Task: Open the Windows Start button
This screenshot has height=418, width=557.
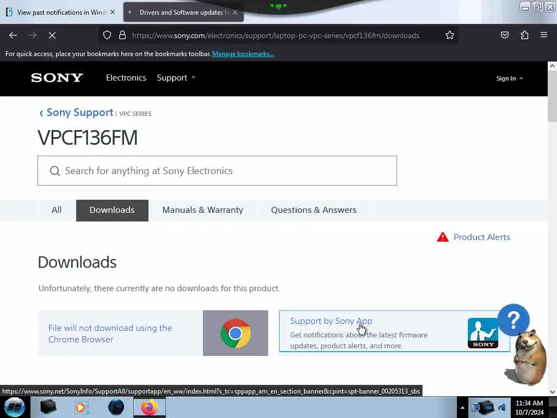Action: click(15, 407)
